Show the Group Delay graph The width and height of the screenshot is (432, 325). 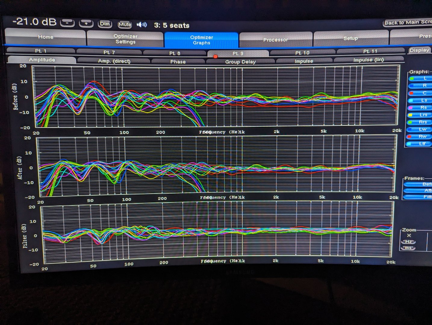(240, 62)
